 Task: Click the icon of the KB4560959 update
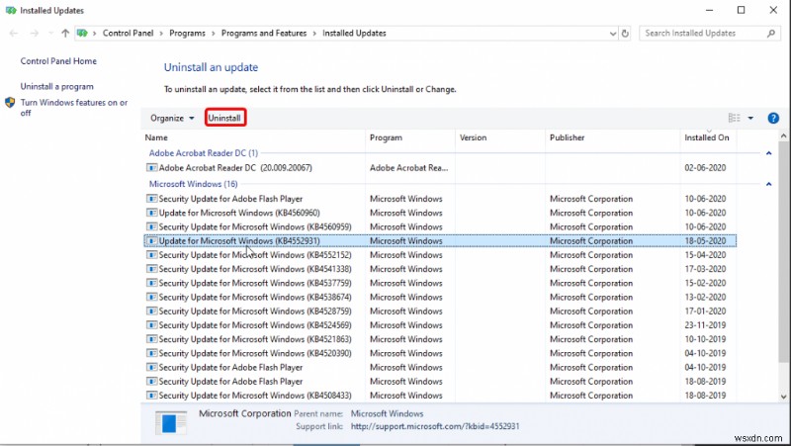pyautogui.click(x=151, y=227)
